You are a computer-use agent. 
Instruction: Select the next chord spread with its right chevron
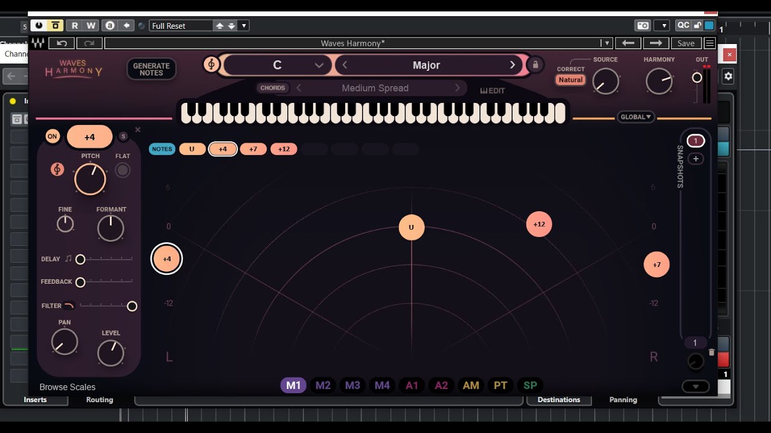click(x=458, y=88)
